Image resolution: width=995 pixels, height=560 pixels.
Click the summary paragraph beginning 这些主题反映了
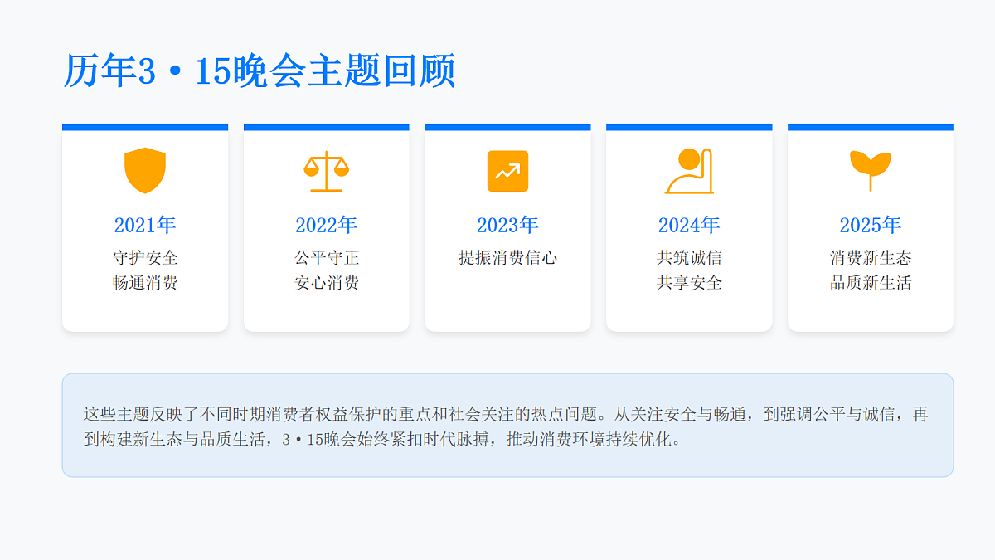click(507, 426)
